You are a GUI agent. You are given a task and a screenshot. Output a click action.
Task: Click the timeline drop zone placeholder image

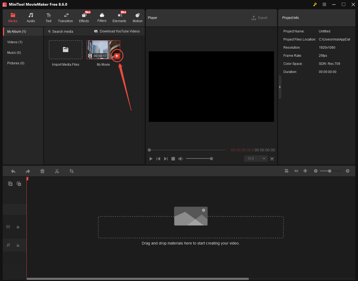(x=191, y=216)
